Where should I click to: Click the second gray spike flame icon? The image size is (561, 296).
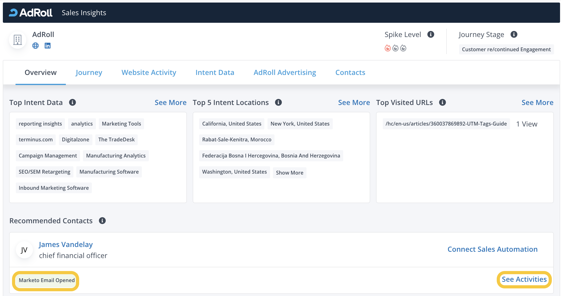pos(395,48)
